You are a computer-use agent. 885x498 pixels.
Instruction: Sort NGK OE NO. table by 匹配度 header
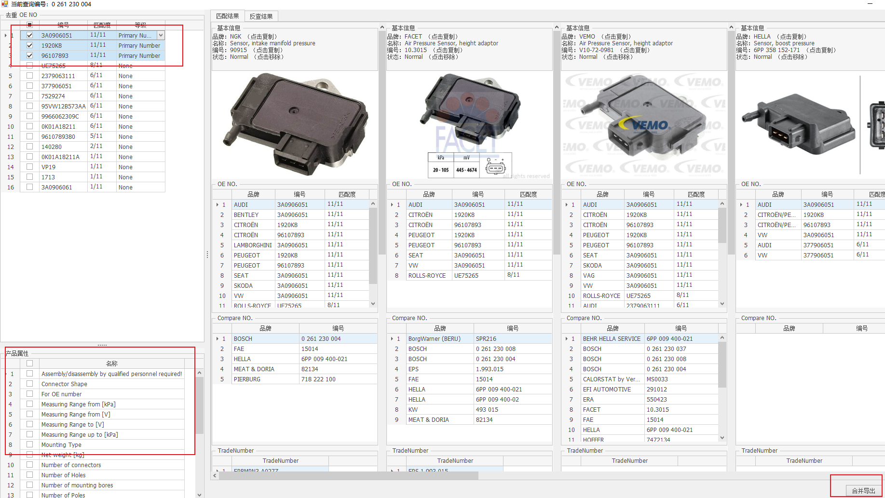(347, 194)
